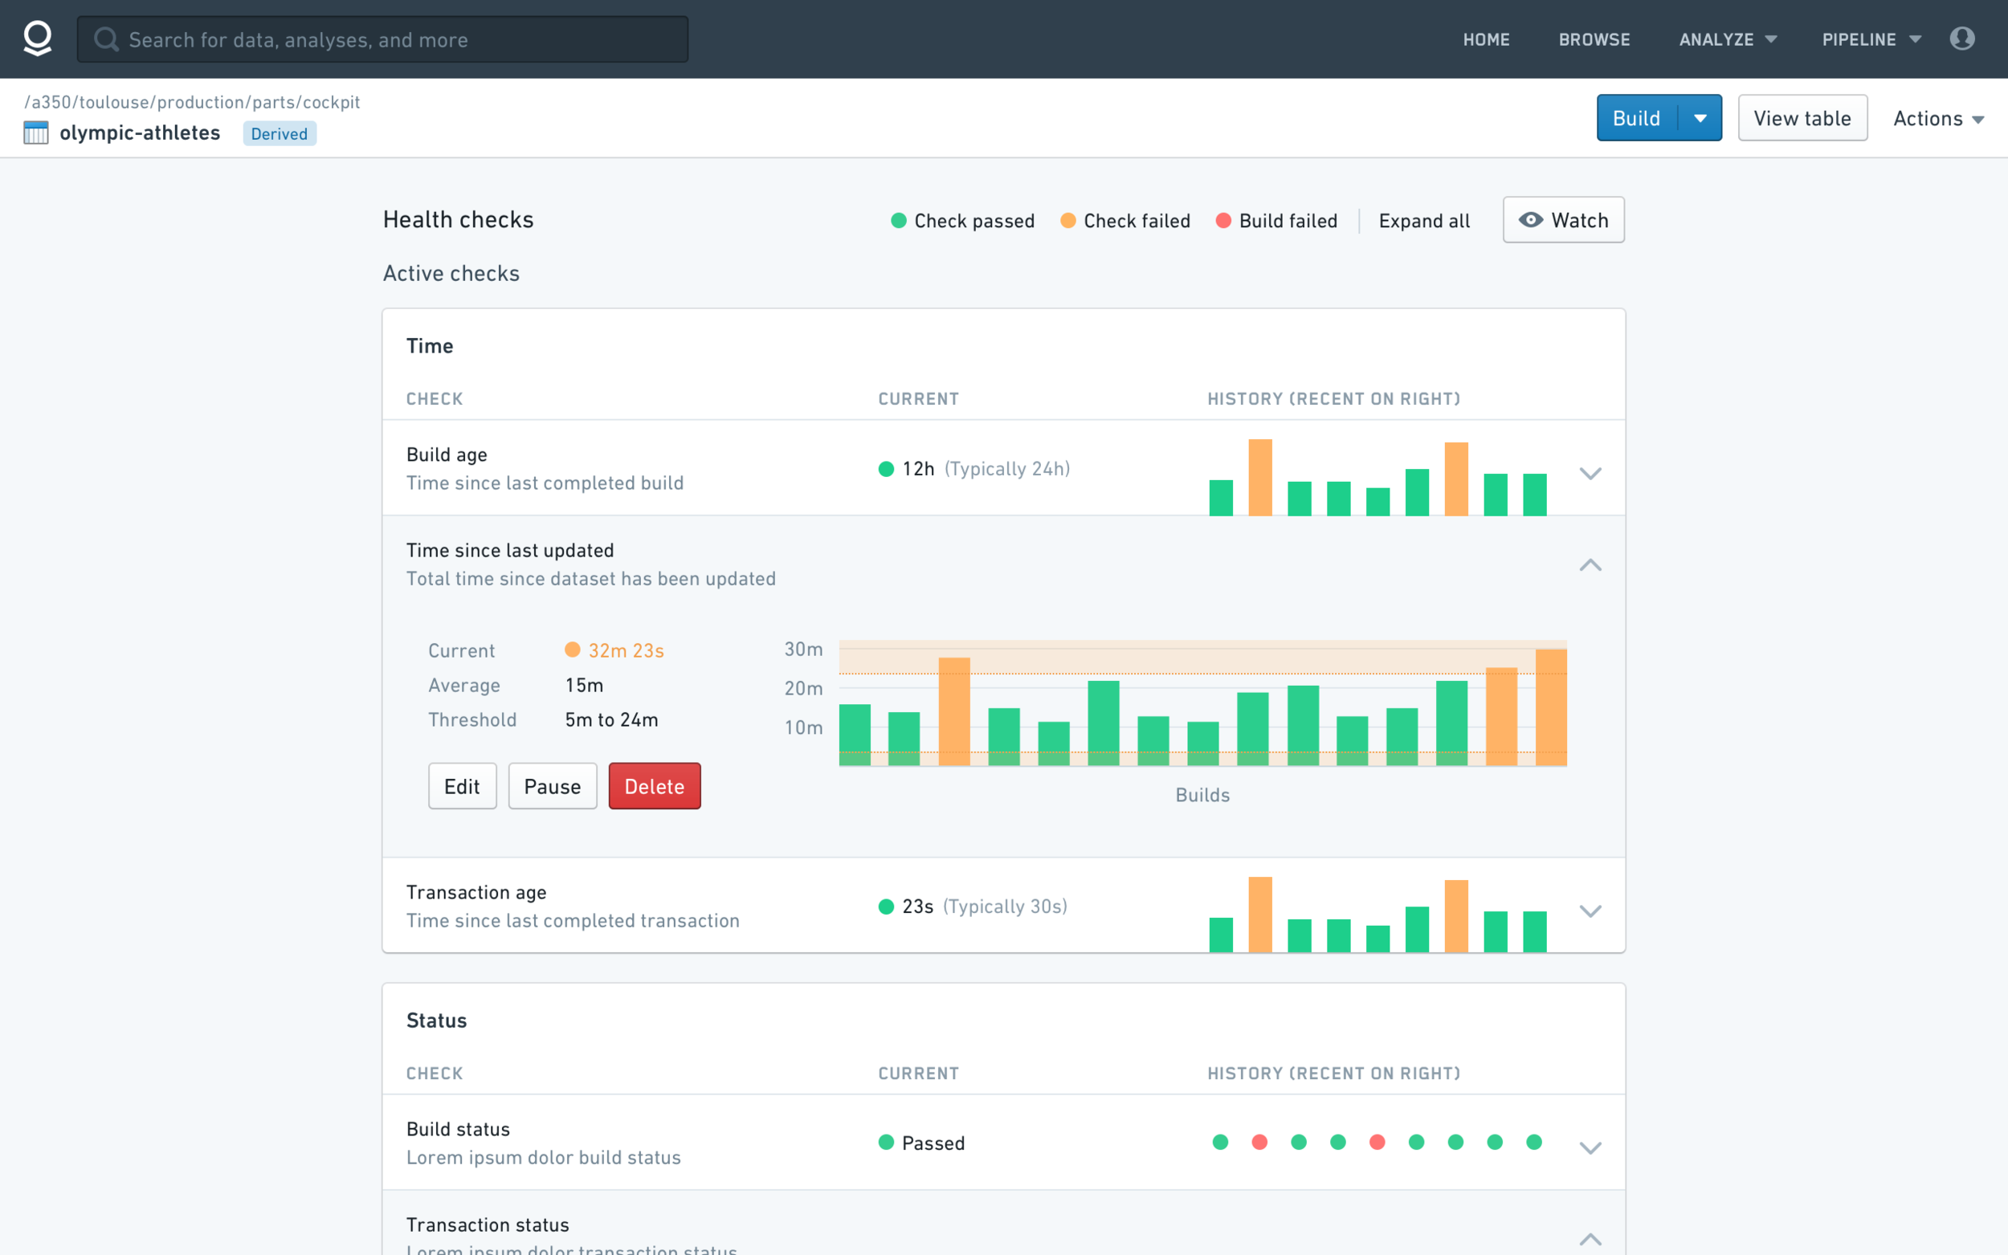The image size is (2008, 1255).
Task: Click the Build age check title
Action: [x=447, y=454]
